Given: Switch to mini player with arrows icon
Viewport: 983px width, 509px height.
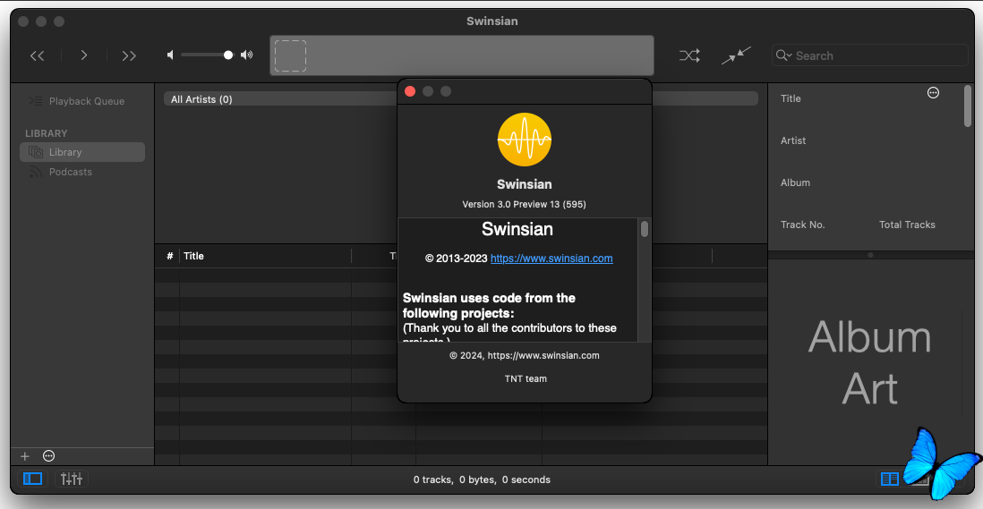Looking at the screenshot, I should (736, 55).
